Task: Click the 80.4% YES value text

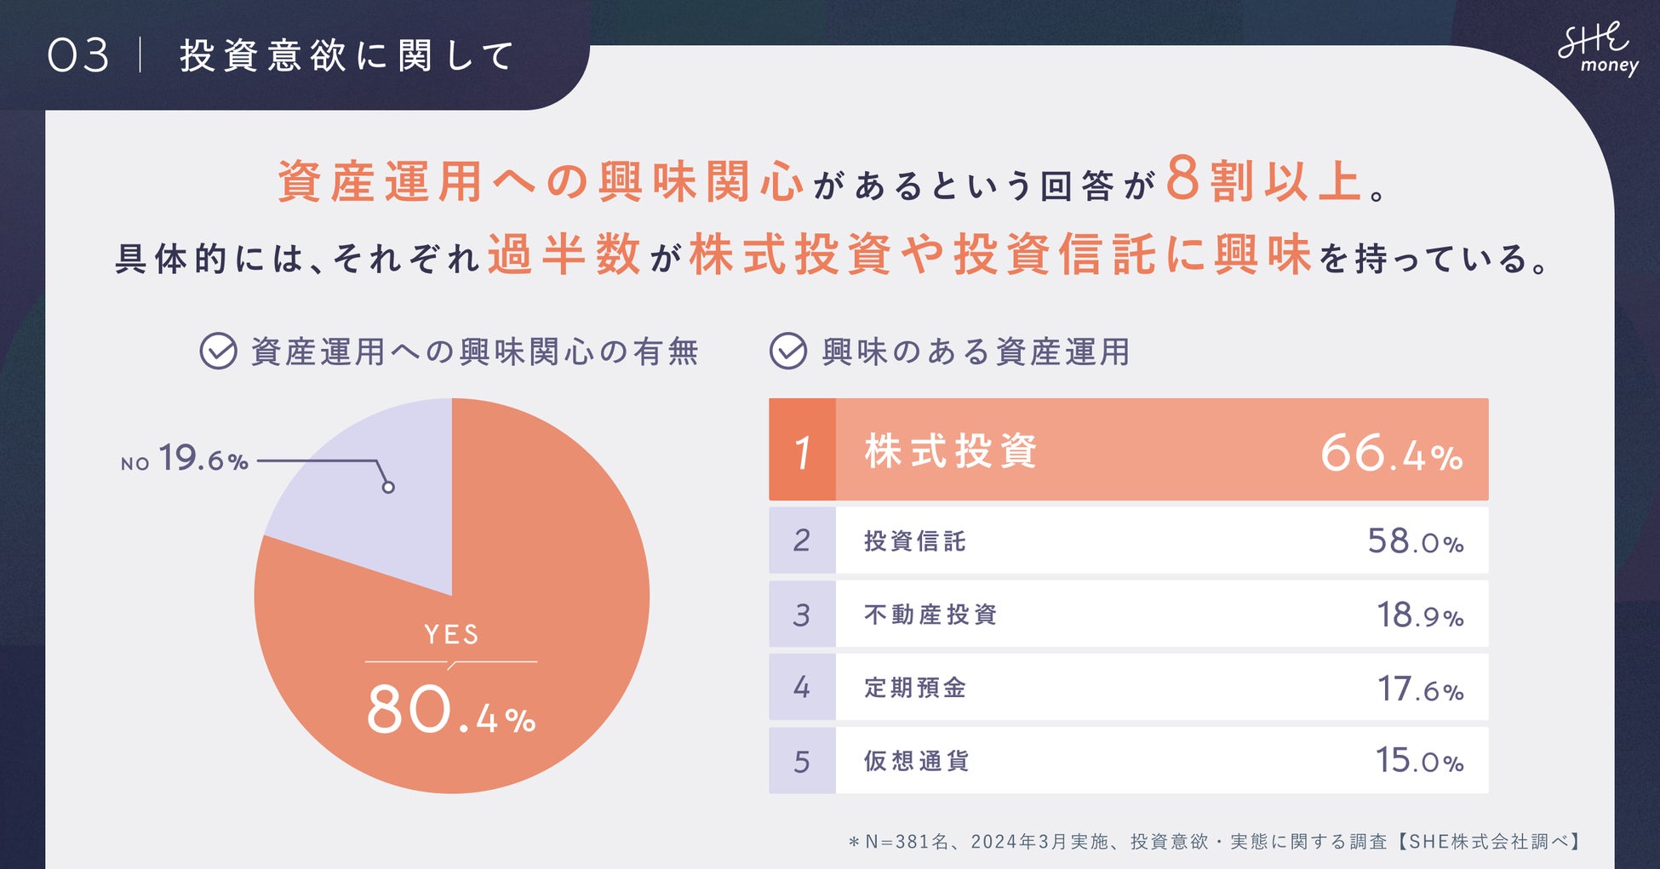Action: [x=451, y=711]
